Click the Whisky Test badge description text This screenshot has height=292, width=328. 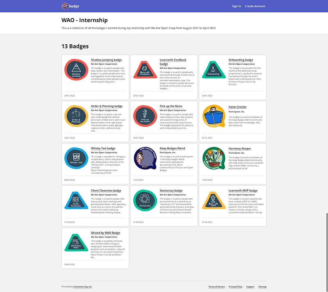[108, 165]
